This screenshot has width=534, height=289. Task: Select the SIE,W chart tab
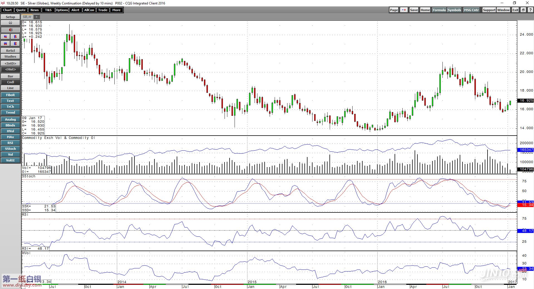pos(27,17)
